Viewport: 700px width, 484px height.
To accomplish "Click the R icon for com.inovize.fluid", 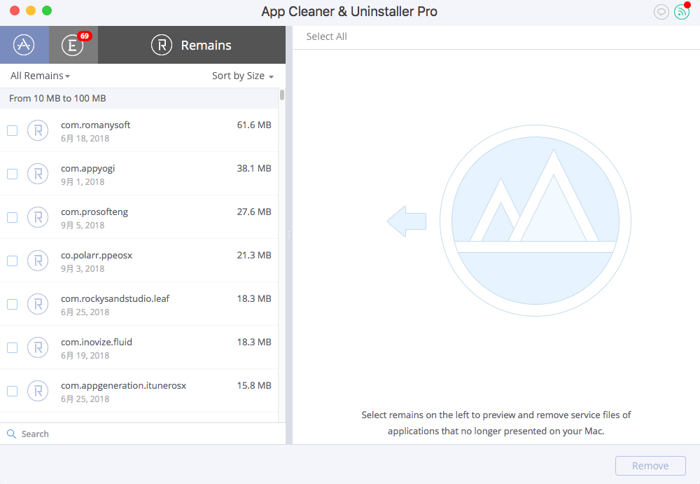I will [x=38, y=347].
